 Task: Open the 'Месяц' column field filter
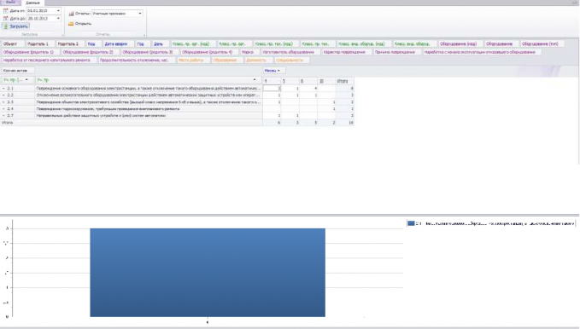coord(278,71)
